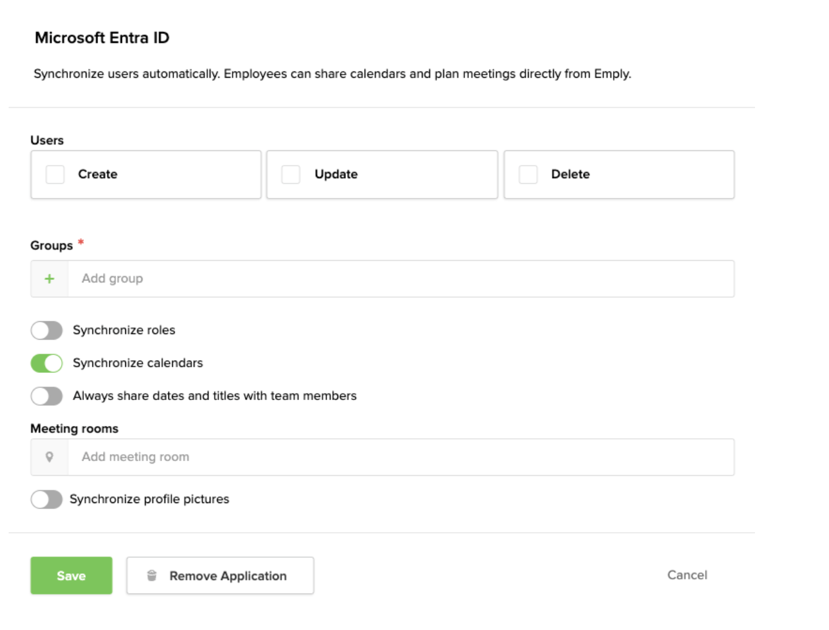Toggle Always share dates and titles switch
Viewport: 829px width, 630px height.
pos(47,396)
